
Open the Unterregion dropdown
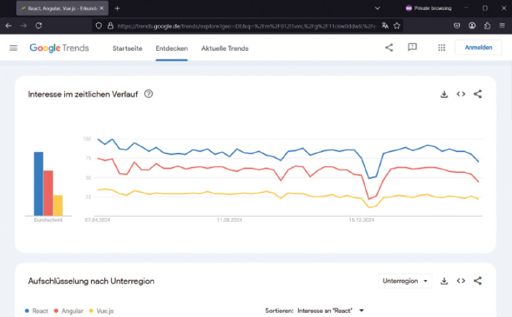(x=405, y=281)
